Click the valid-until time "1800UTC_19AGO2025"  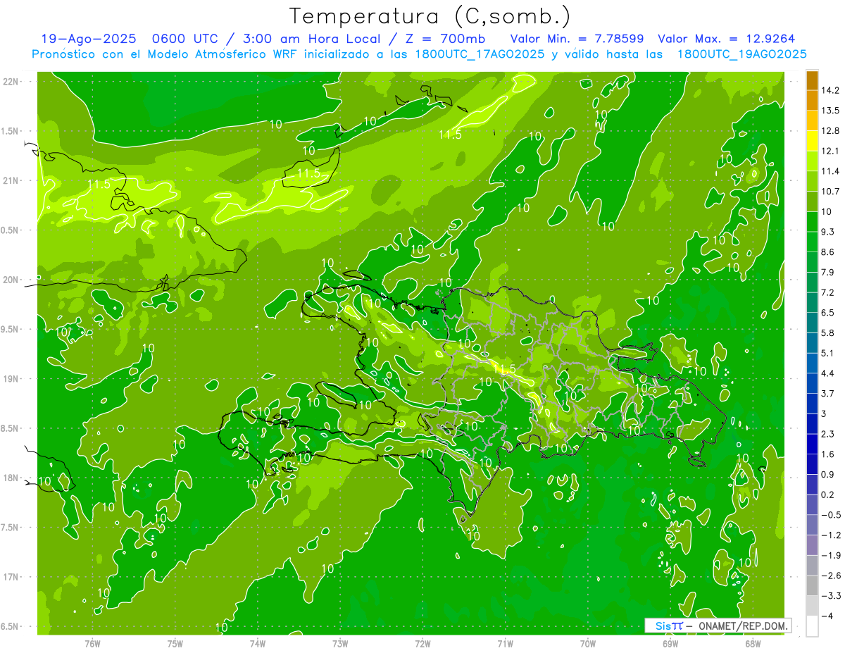pos(741,54)
